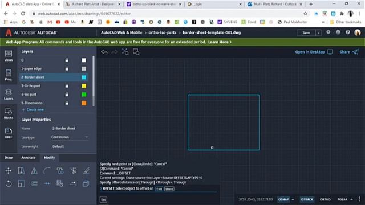Screen dimensions: 365x205
Task: Toggle lock on 4-Iso part layer
Action: point(67,95)
